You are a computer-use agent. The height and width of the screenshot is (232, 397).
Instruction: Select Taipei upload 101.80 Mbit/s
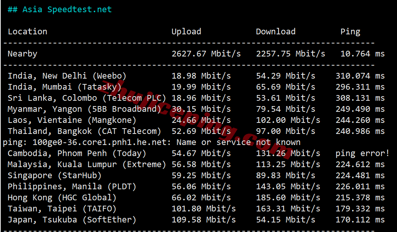pyautogui.click(x=204, y=209)
